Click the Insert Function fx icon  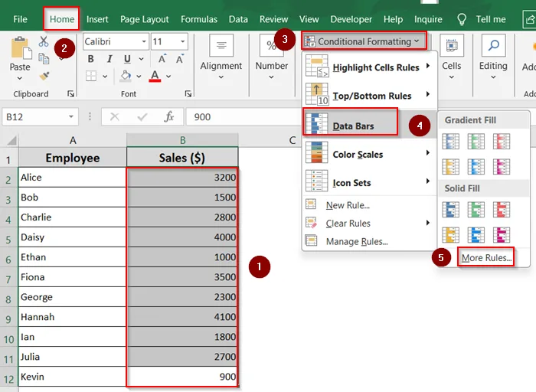click(169, 117)
